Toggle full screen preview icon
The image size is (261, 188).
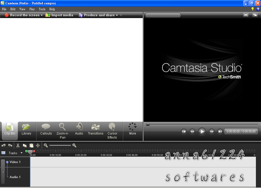(246, 15)
